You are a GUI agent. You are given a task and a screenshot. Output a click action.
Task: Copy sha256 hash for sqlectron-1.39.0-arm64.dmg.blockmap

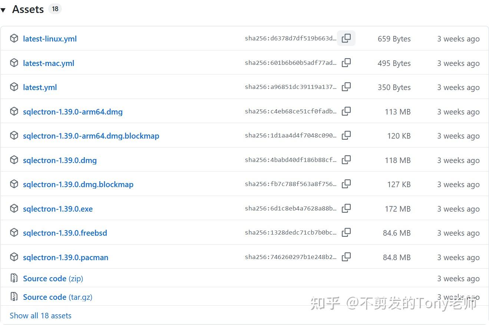point(346,135)
